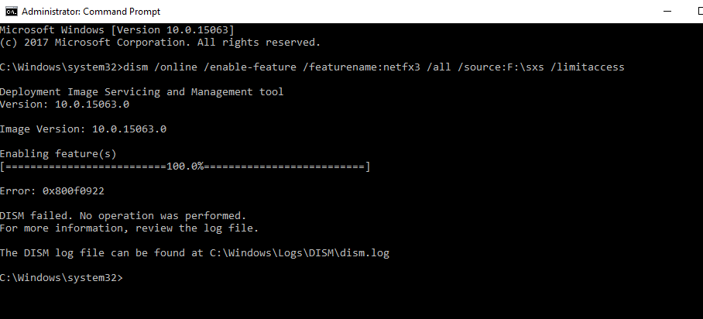Click the /featurename:netfx3 argument
The height and width of the screenshot is (319, 703).
click(362, 67)
